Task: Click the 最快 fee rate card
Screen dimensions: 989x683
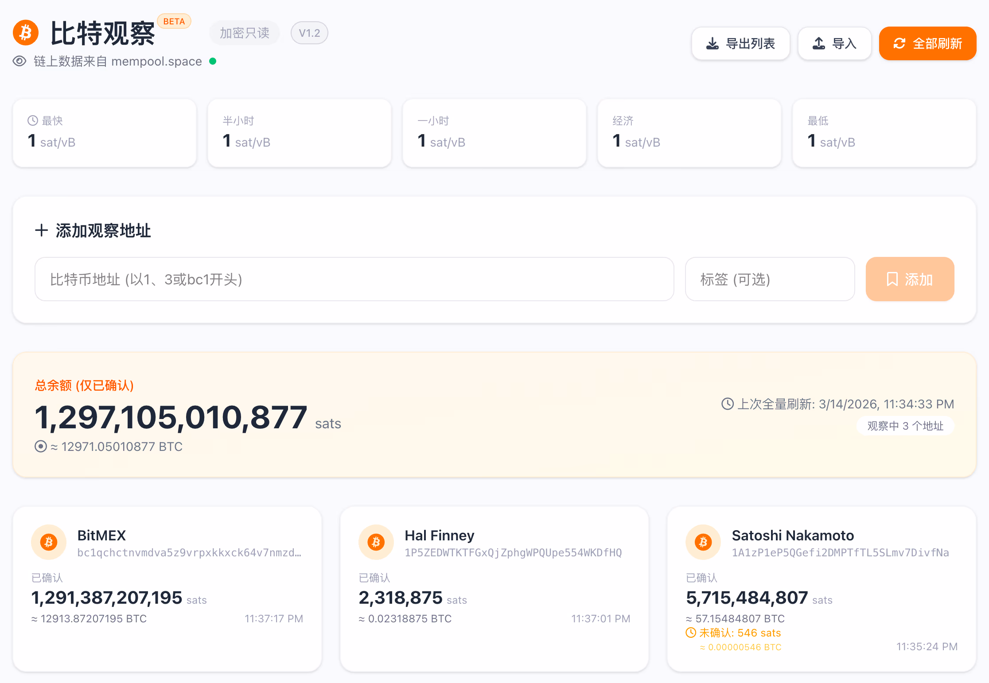Action: 105,133
